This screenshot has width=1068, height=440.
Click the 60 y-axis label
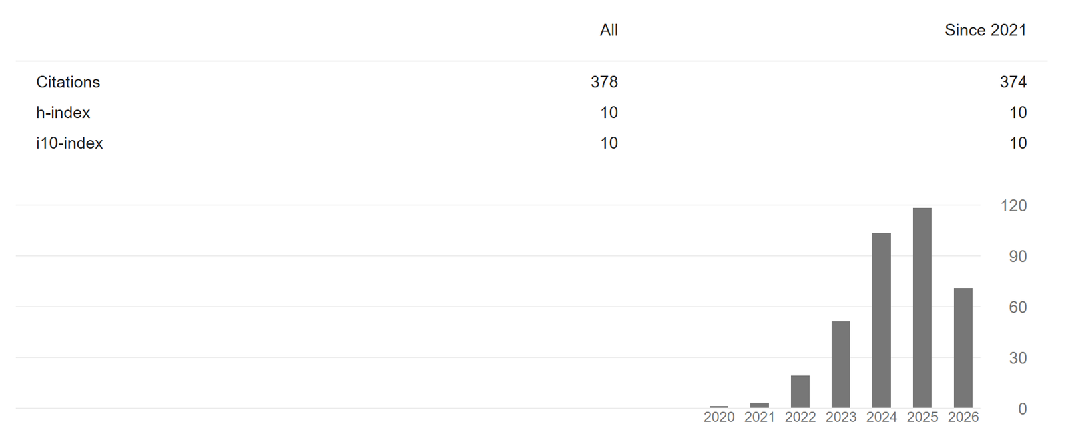(x=1017, y=307)
